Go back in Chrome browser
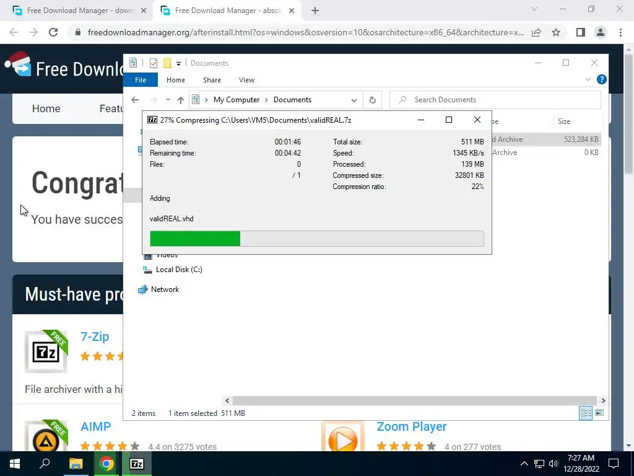The width and height of the screenshot is (634, 476). 14,32
